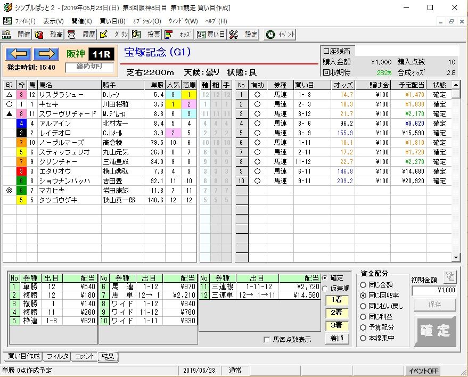This screenshot has width=468, height=377.
Task: Select 同じ払い戻し allocation option
Action: (363, 306)
